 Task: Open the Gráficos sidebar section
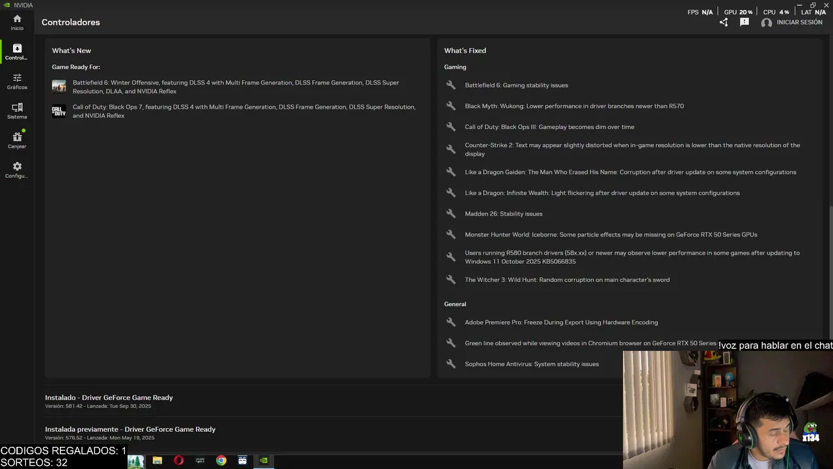17,81
